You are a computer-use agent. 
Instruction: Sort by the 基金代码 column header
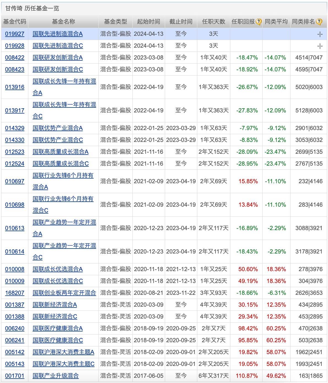15,21
